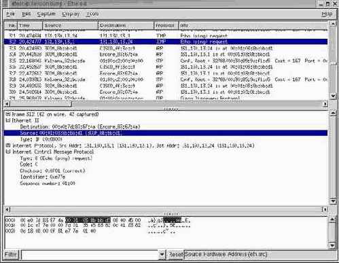The image size is (339, 263).
Task: Open the Tools menu
Action: pyautogui.click(x=92, y=14)
